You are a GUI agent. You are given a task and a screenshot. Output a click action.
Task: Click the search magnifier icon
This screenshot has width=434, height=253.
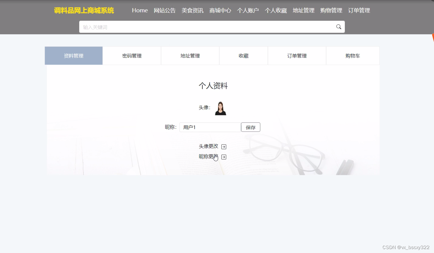click(339, 27)
